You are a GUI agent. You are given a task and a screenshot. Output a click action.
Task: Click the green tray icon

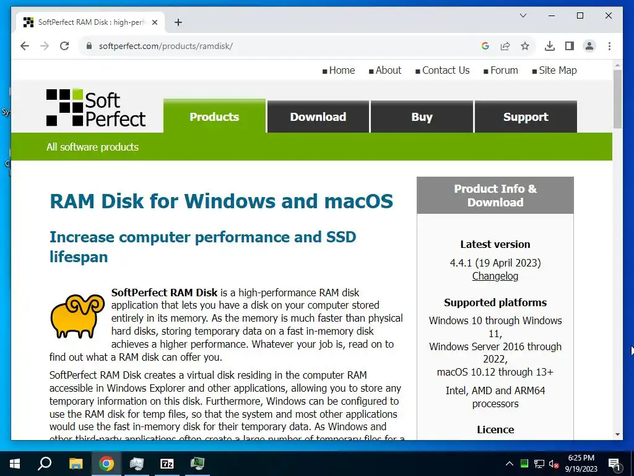pyautogui.click(x=524, y=464)
